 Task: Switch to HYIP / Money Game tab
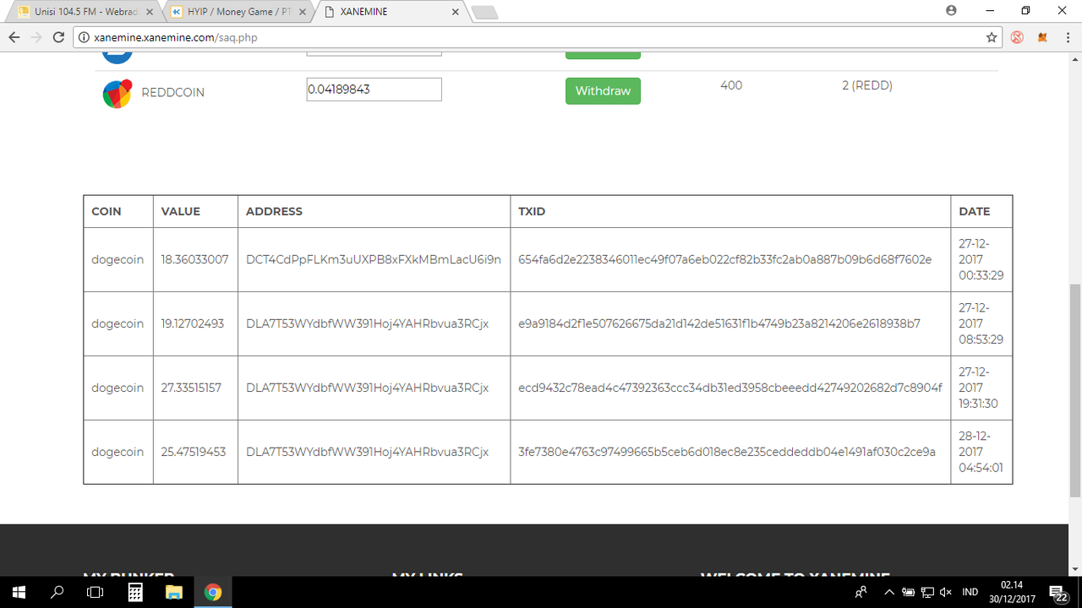coord(238,12)
